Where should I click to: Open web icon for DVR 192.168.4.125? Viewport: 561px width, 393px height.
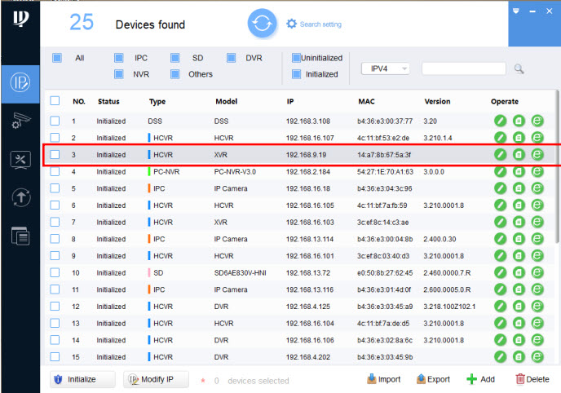tap(537, 307)
